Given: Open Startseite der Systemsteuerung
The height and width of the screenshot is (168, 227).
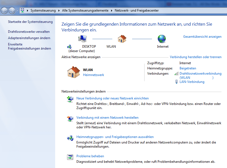Looking at the screenshot, I should pos(30,22).
